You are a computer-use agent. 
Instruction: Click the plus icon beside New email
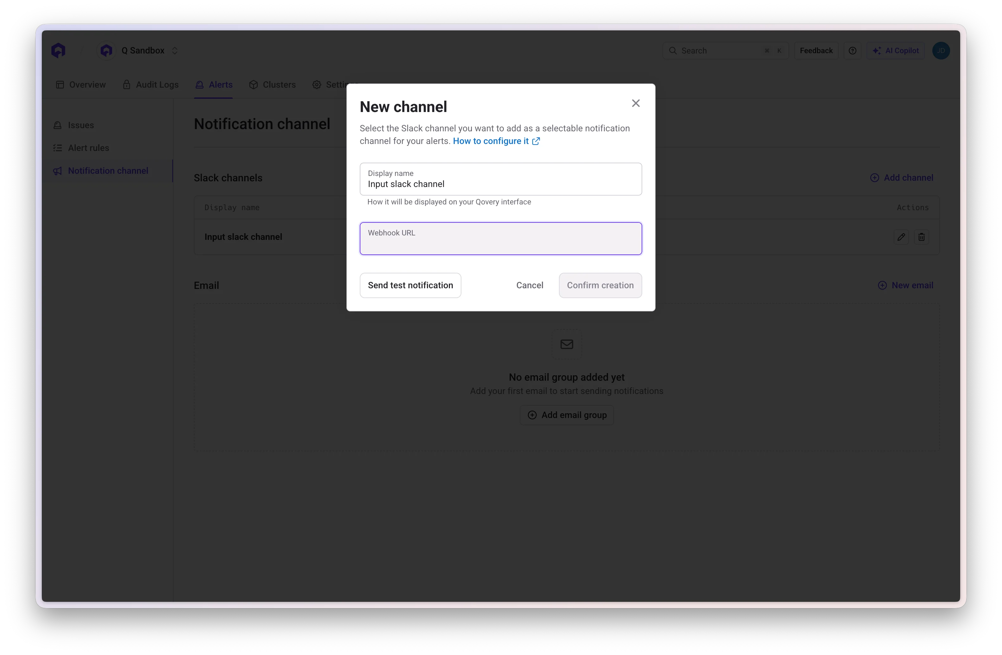(x=882, y=285)
